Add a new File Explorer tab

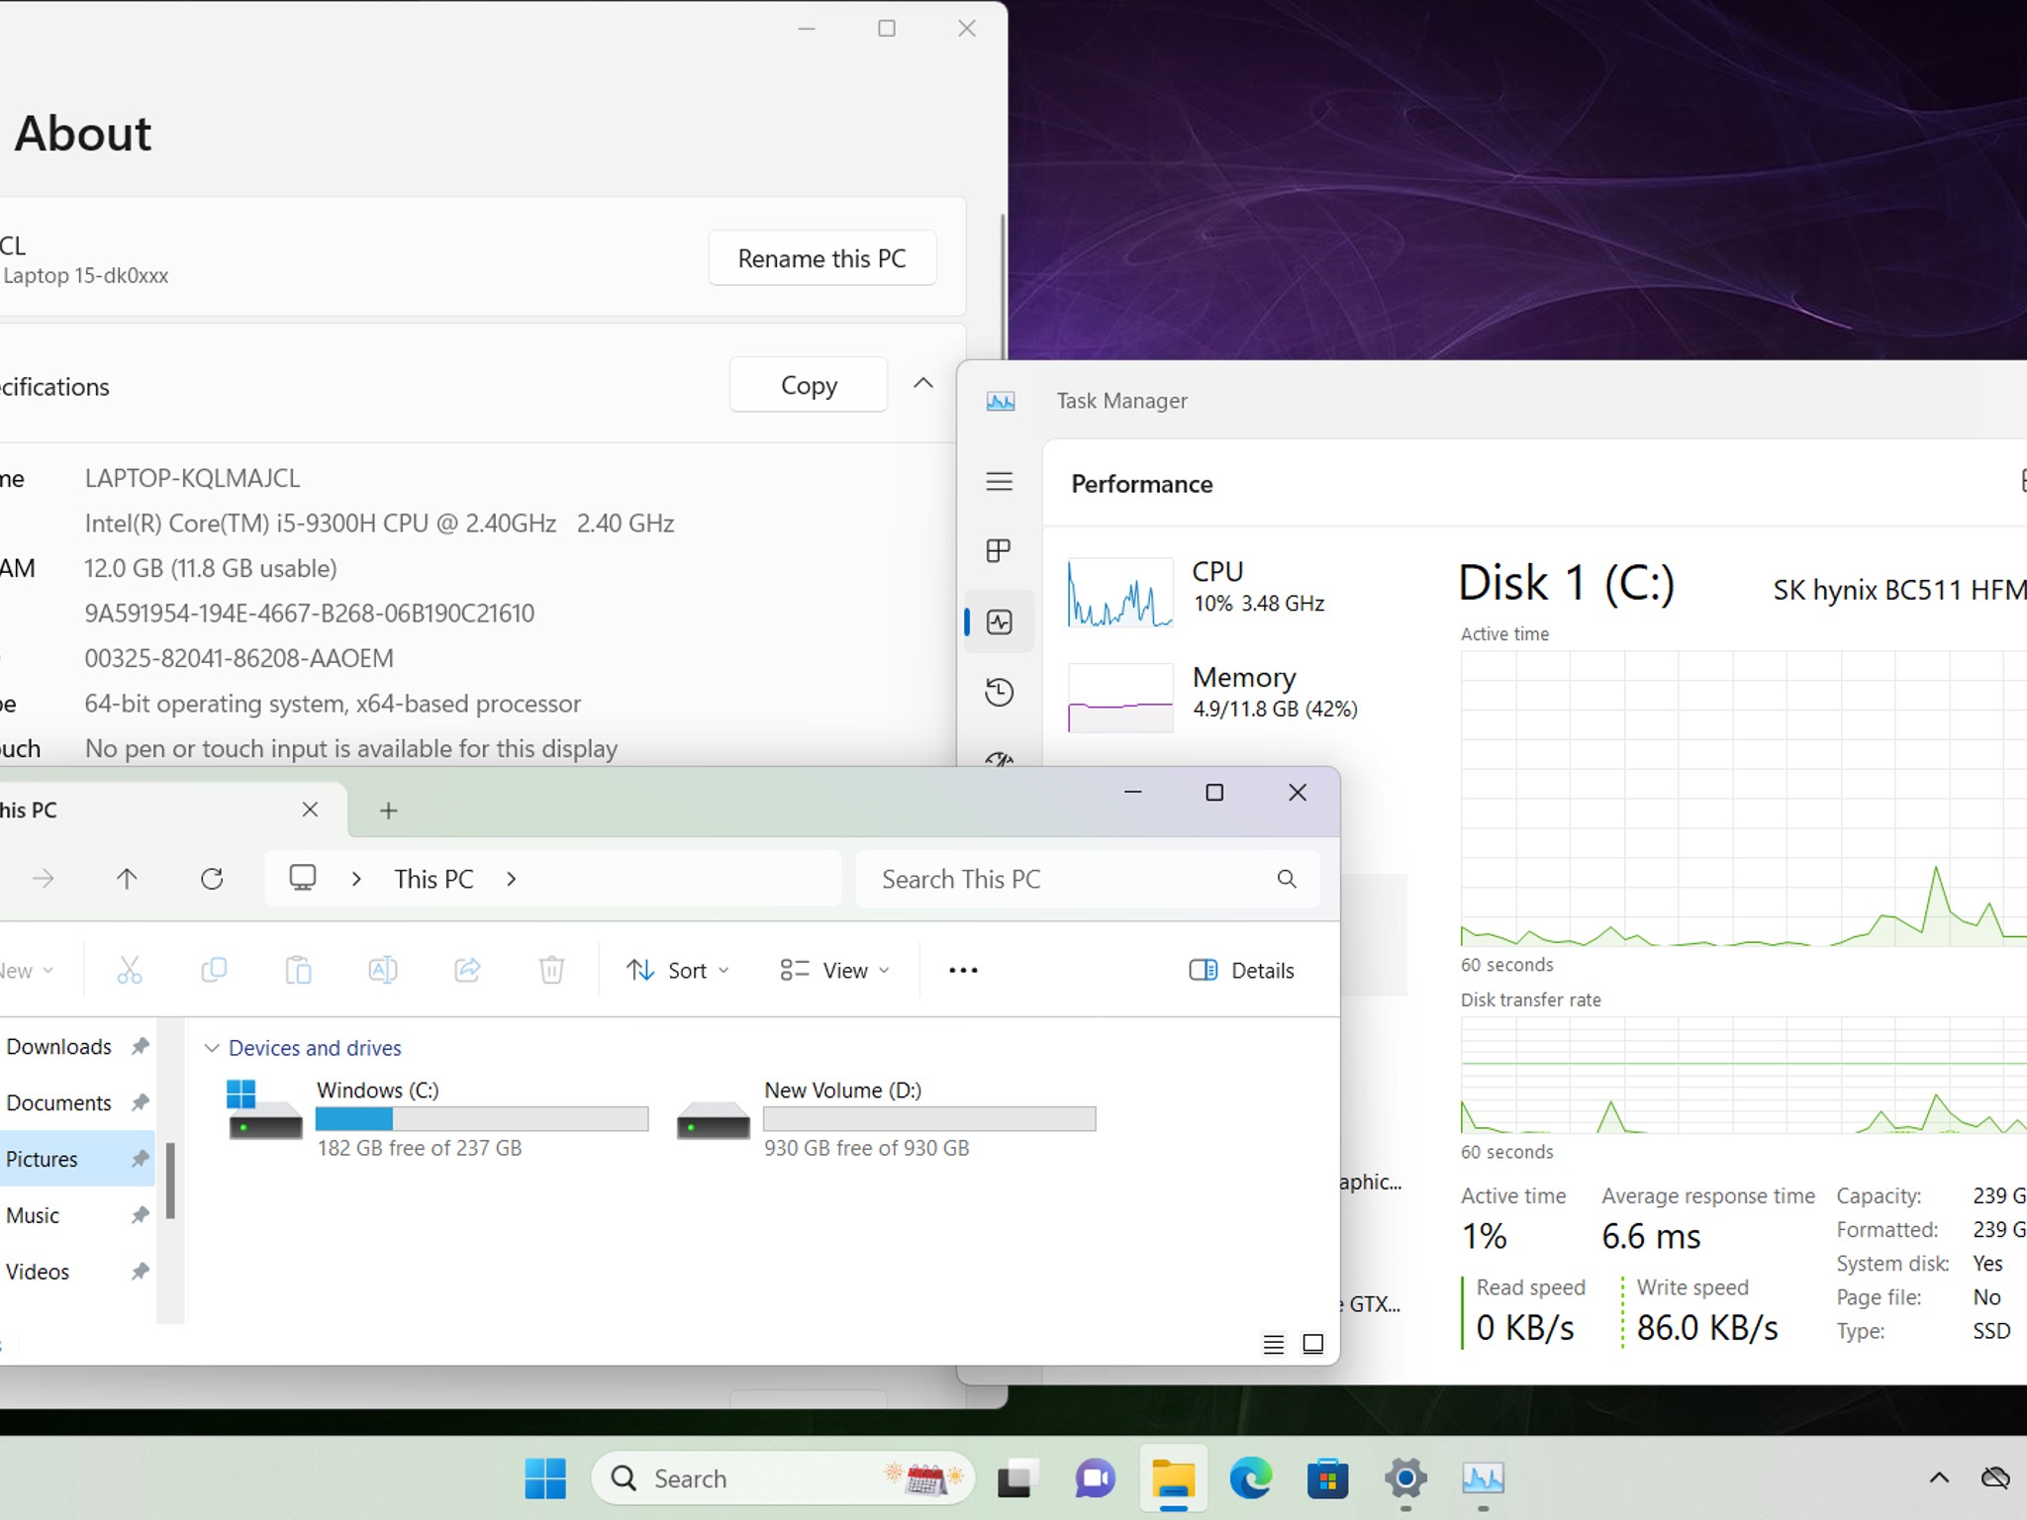tap(389, 810)
